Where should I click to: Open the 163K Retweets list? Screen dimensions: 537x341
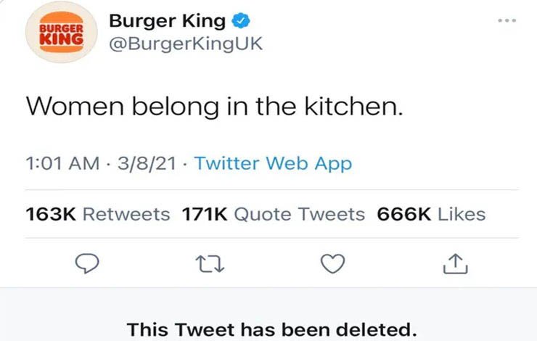click(98, 214)
